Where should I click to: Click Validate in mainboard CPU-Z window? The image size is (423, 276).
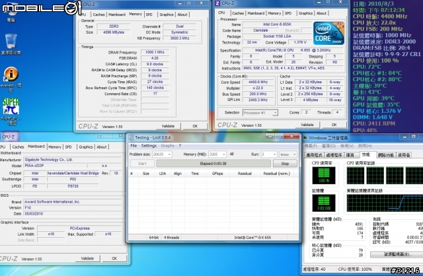[x=87, y=258]
